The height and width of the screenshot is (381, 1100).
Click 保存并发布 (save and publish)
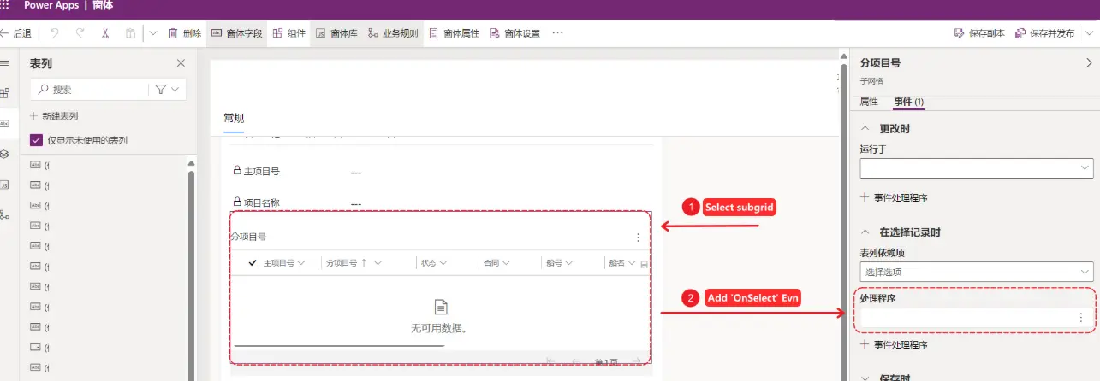[x=1044, y=33]
